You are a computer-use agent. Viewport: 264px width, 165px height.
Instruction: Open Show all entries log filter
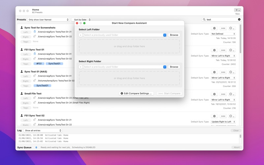(43, 130)
